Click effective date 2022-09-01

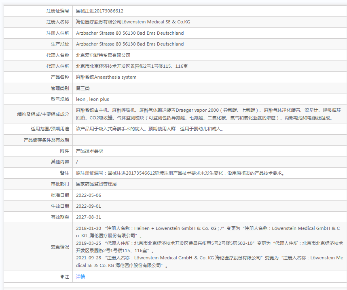point(89,206)
